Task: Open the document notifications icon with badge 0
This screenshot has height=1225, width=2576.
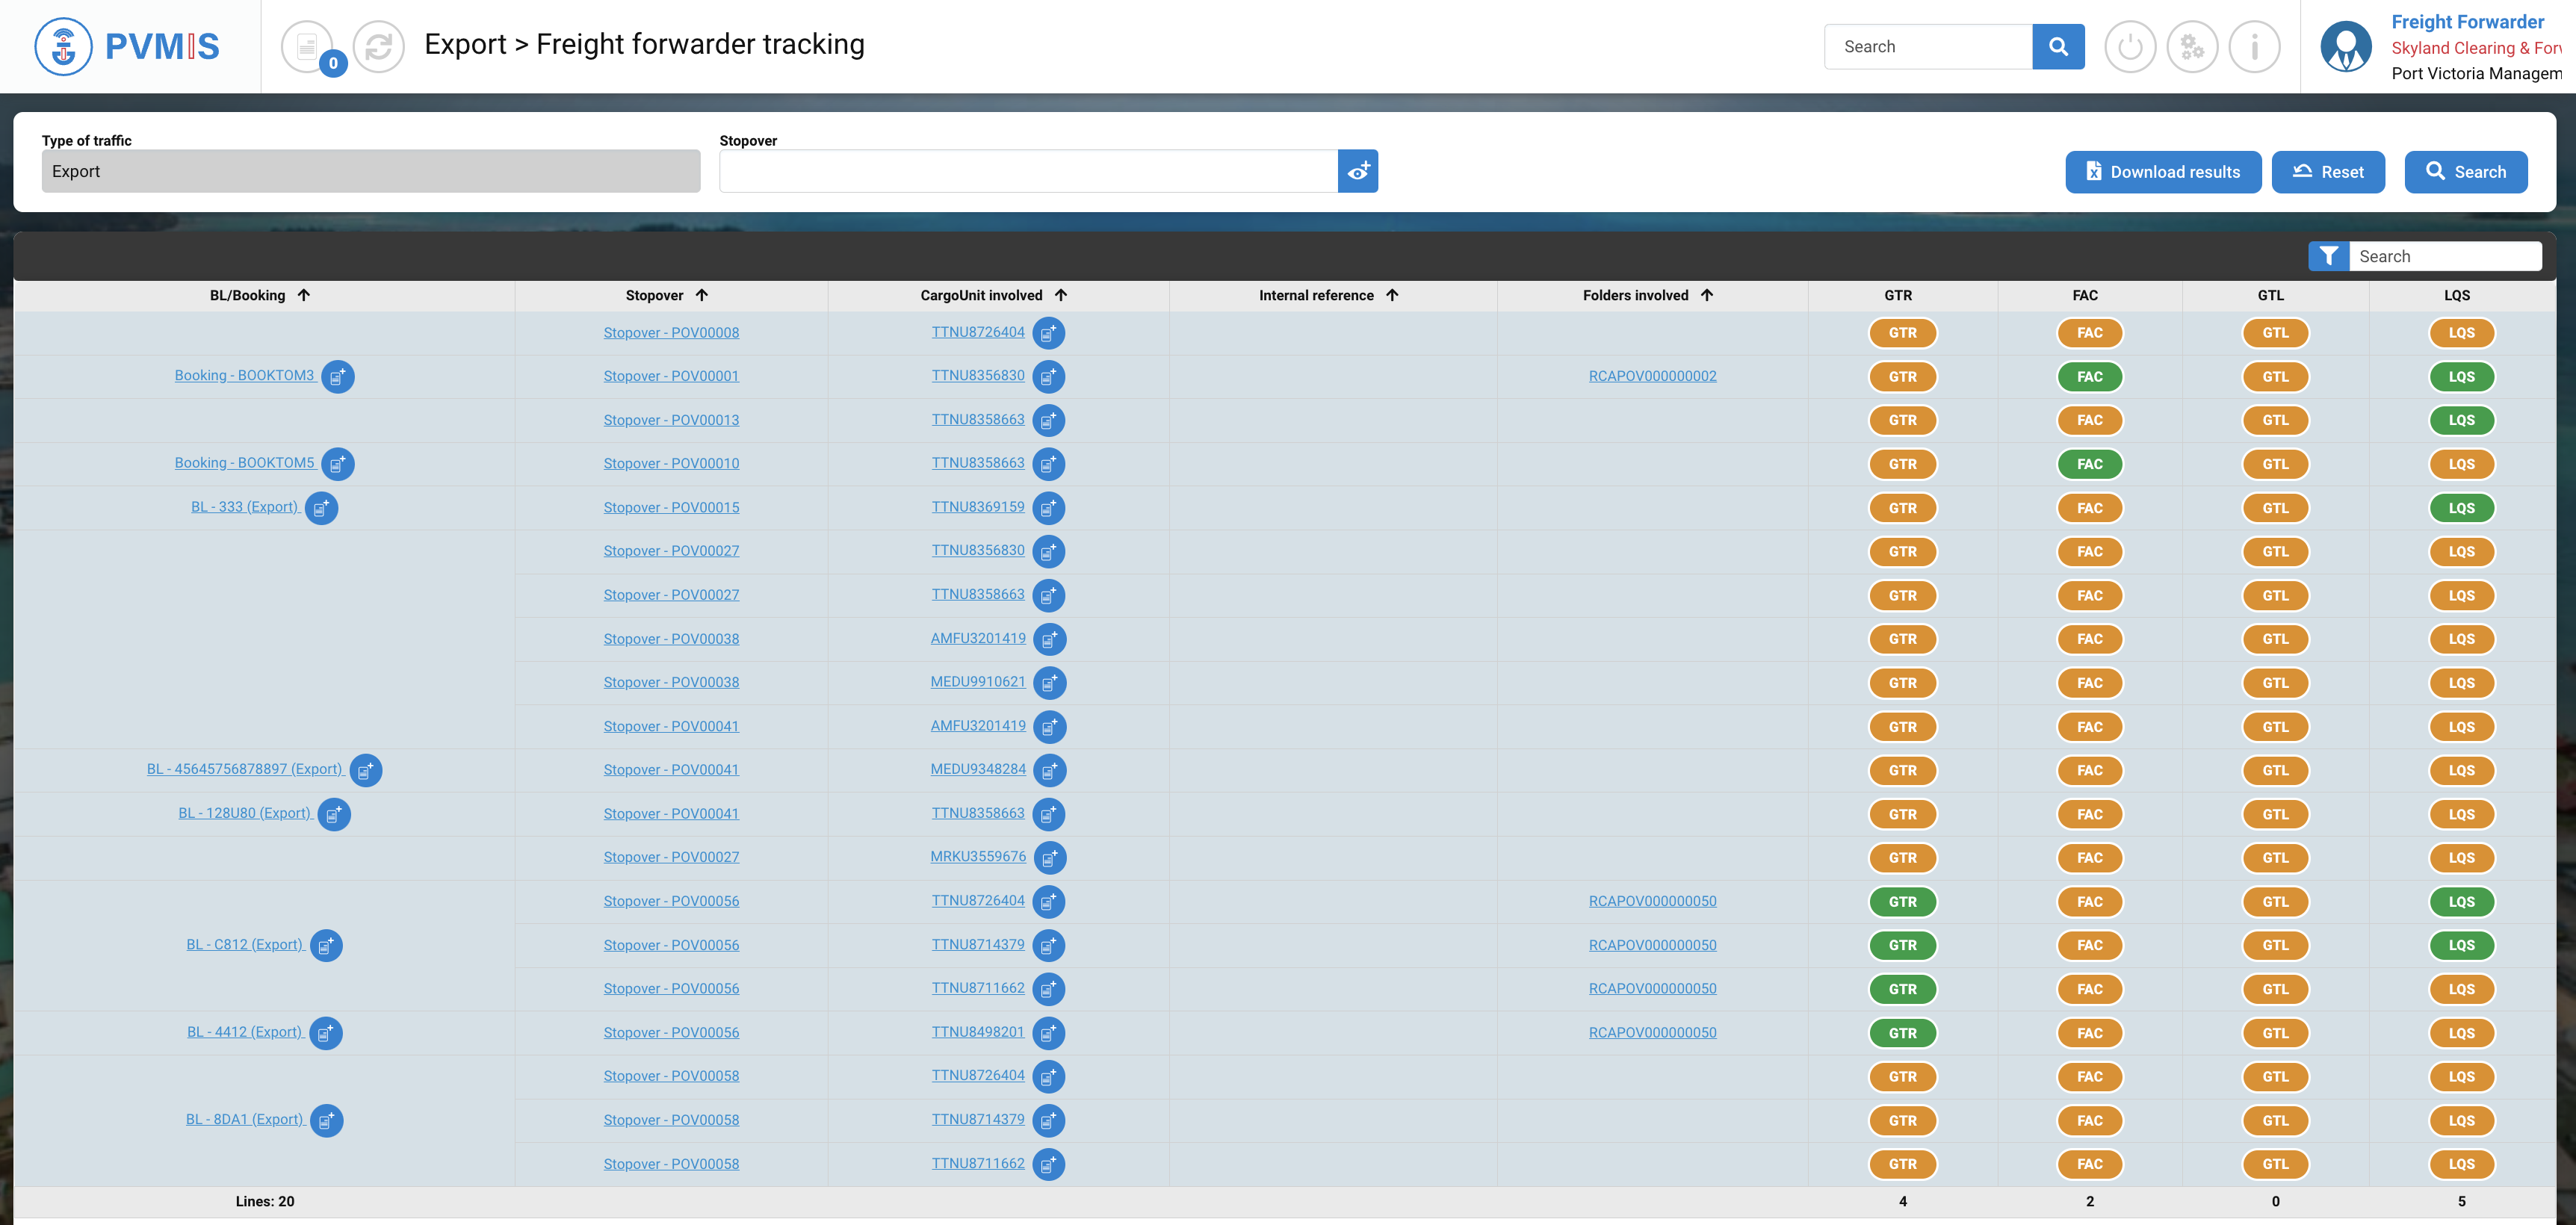Action: click(x=308, y=47)
